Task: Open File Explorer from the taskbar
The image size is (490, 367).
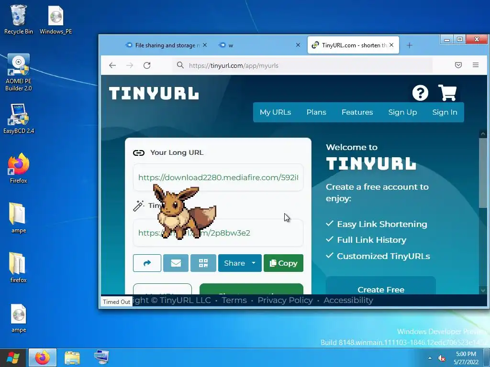Action: click(x=72, y=357)
